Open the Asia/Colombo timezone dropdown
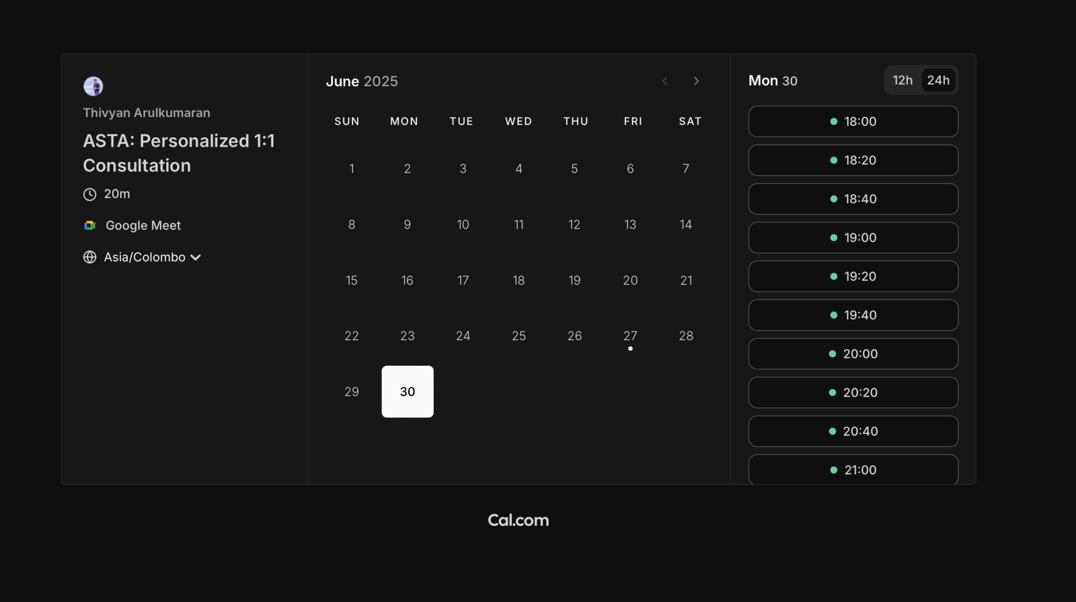This screenshot has height=602, width=1076. coord(145,257)
